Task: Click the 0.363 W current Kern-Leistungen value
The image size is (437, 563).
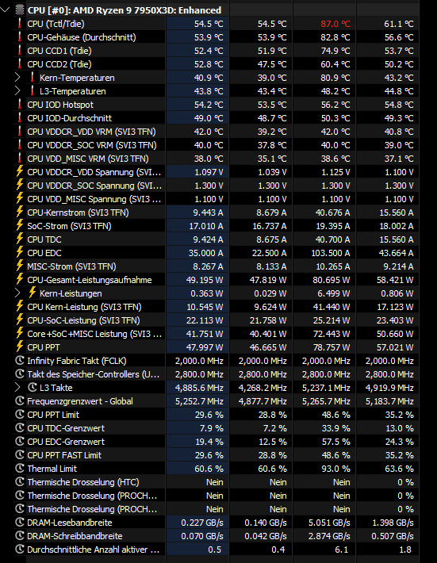Action: (x=207, y=293)
